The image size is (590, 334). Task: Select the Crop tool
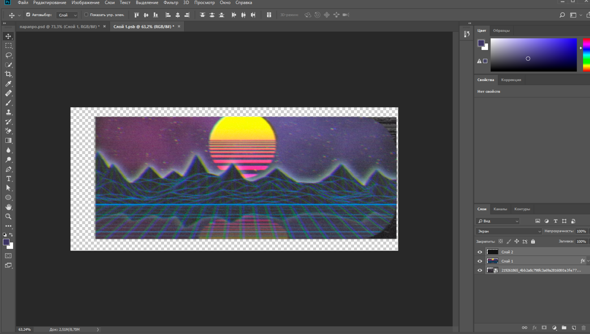(8, 74)
